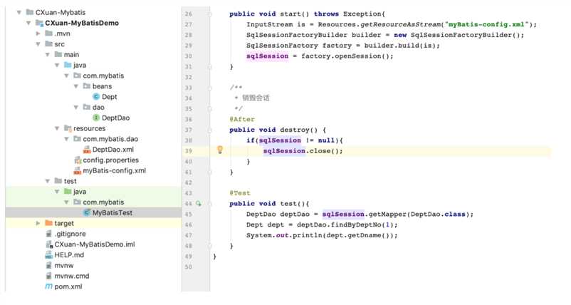The width and height of the screenshot is (571, 305).
Task: Select Dept in the project tree
Action: coord(109,97)
